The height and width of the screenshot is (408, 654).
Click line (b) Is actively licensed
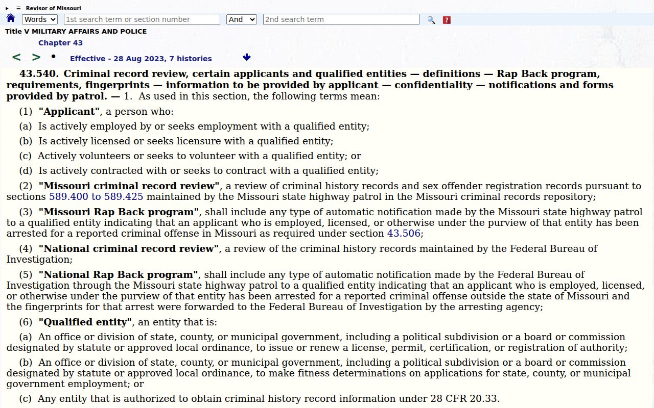(176, 141)
